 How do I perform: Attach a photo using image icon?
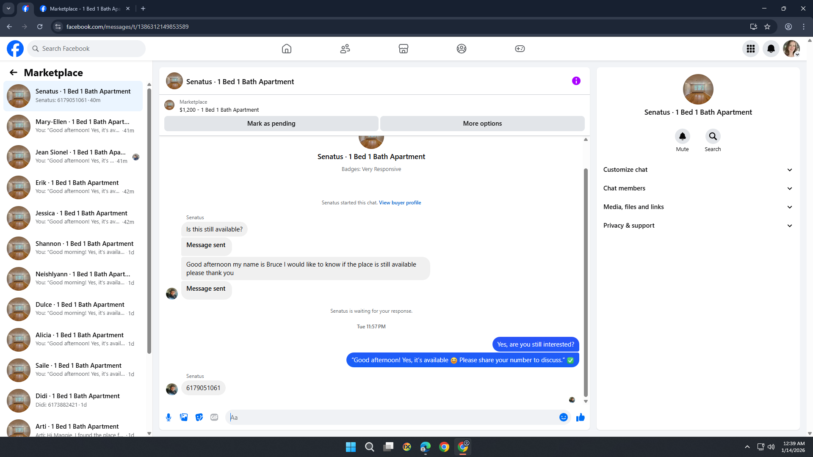click(184, 417)
